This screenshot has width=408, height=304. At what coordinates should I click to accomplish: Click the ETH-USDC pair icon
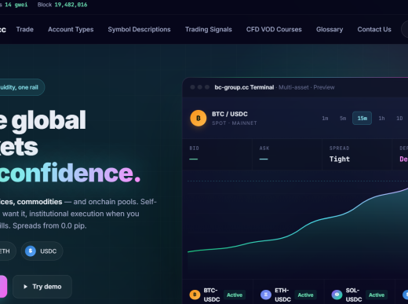[x=266, y=295]
